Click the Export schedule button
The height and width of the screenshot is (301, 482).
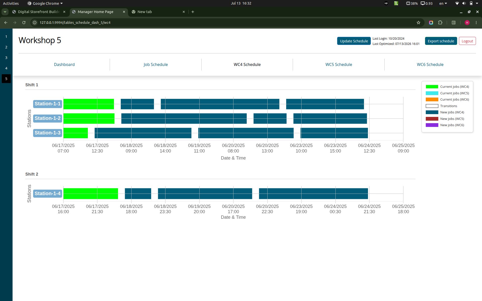pyautogui.click(x=441, y=41)
